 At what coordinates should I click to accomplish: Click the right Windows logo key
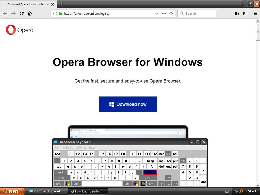tap(136, 184)
